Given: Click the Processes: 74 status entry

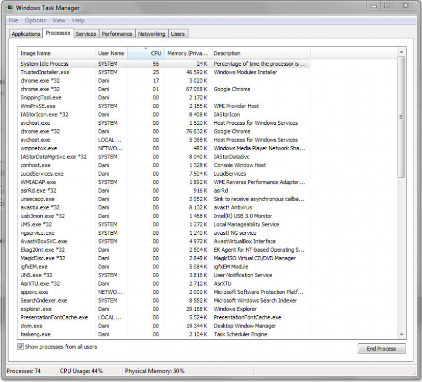Looking at the screenshot, I should point(23,371).
